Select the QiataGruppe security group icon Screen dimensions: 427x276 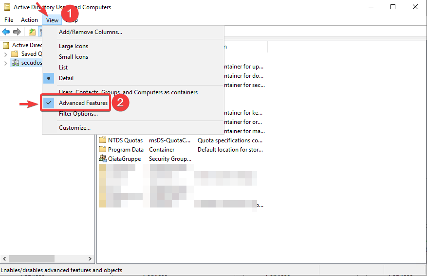tap(103, 159)
